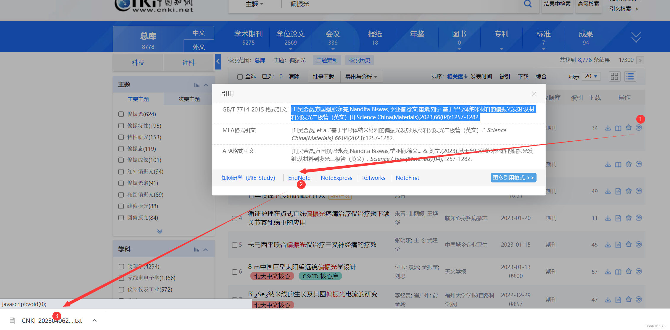Open 检索历史 button

point(360,60)
